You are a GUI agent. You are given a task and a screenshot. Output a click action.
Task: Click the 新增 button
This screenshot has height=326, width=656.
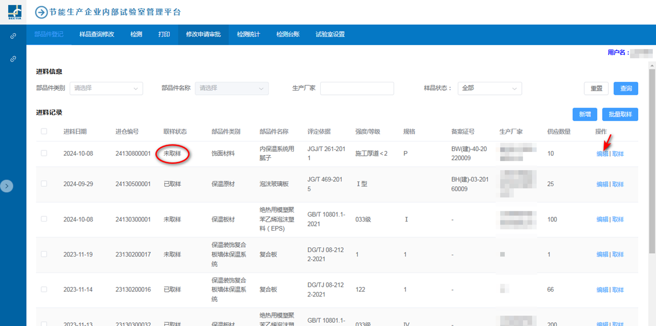pos(585,114)
